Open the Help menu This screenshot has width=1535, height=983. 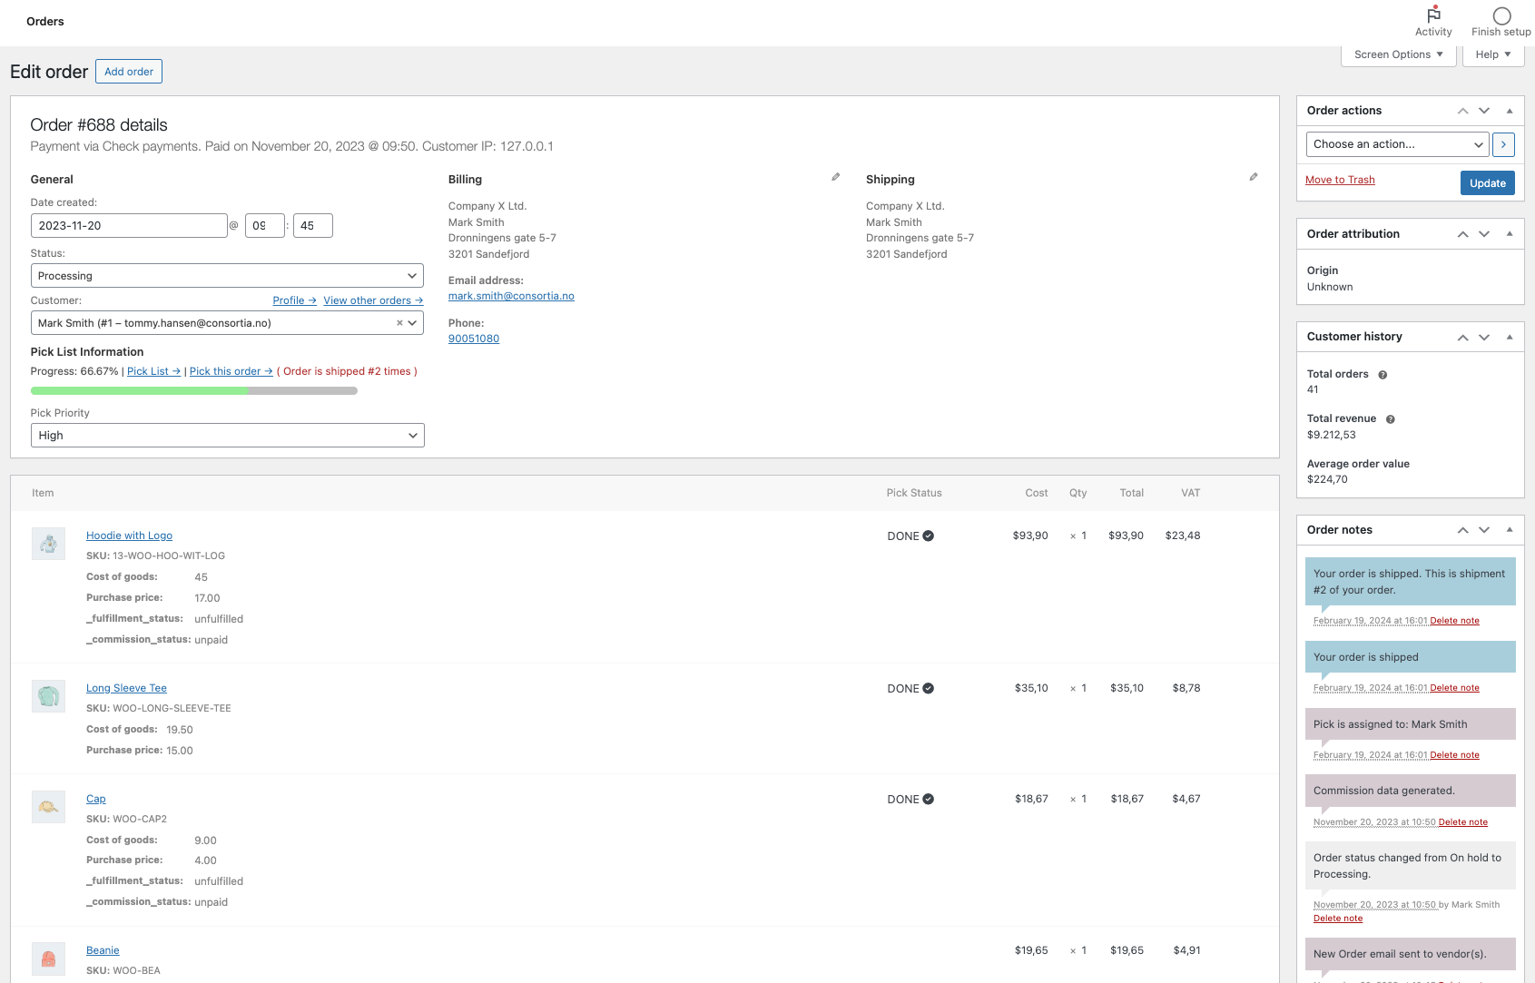(x=1492, y=54)
